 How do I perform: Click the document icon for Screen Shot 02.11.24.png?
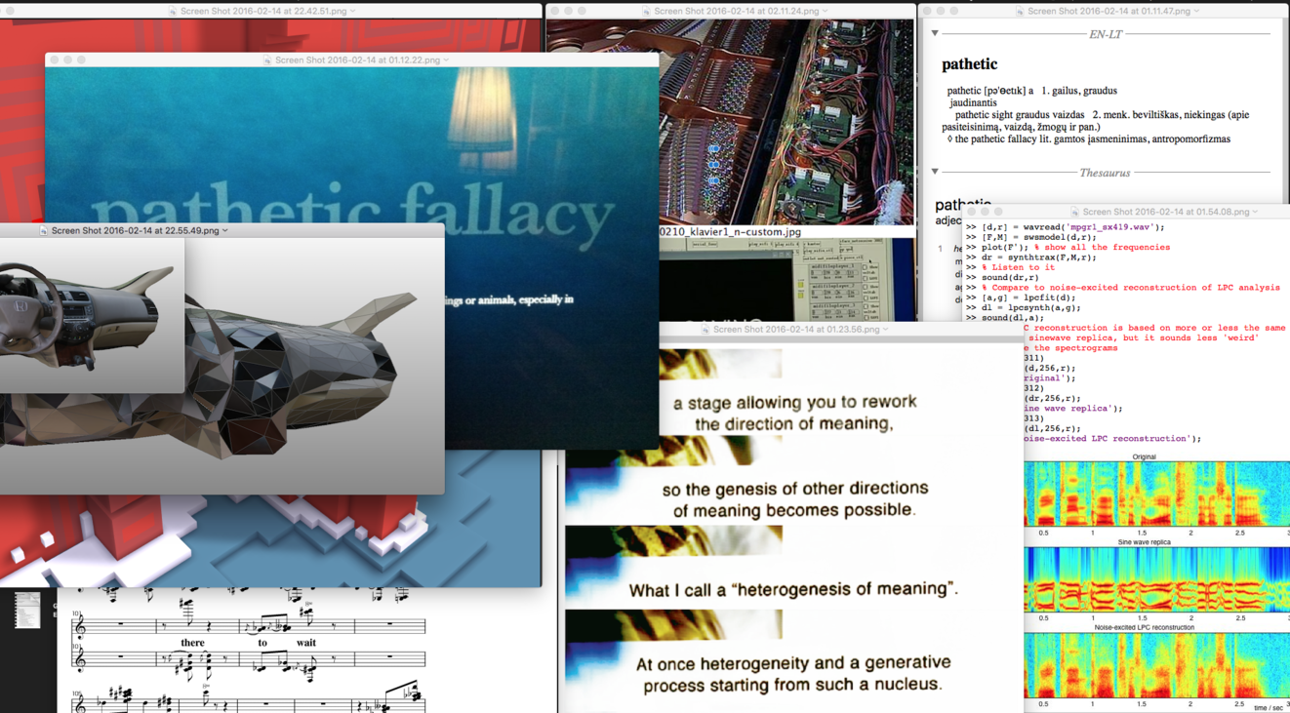coord(646,11)
